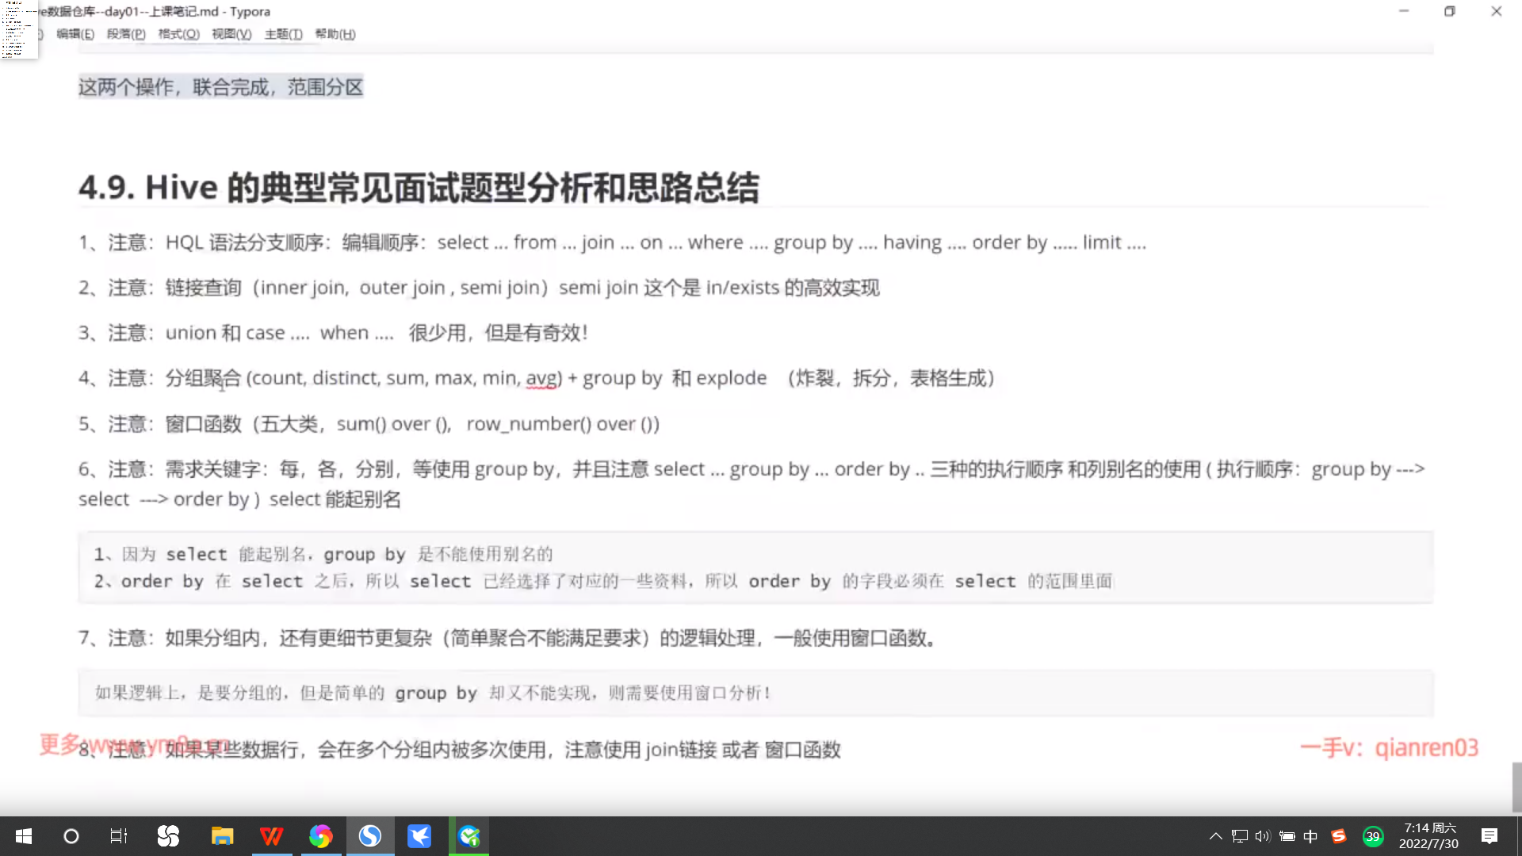Switch to WPS Office taskbar app
The image size is (1522, 856).
coord(271,836)
